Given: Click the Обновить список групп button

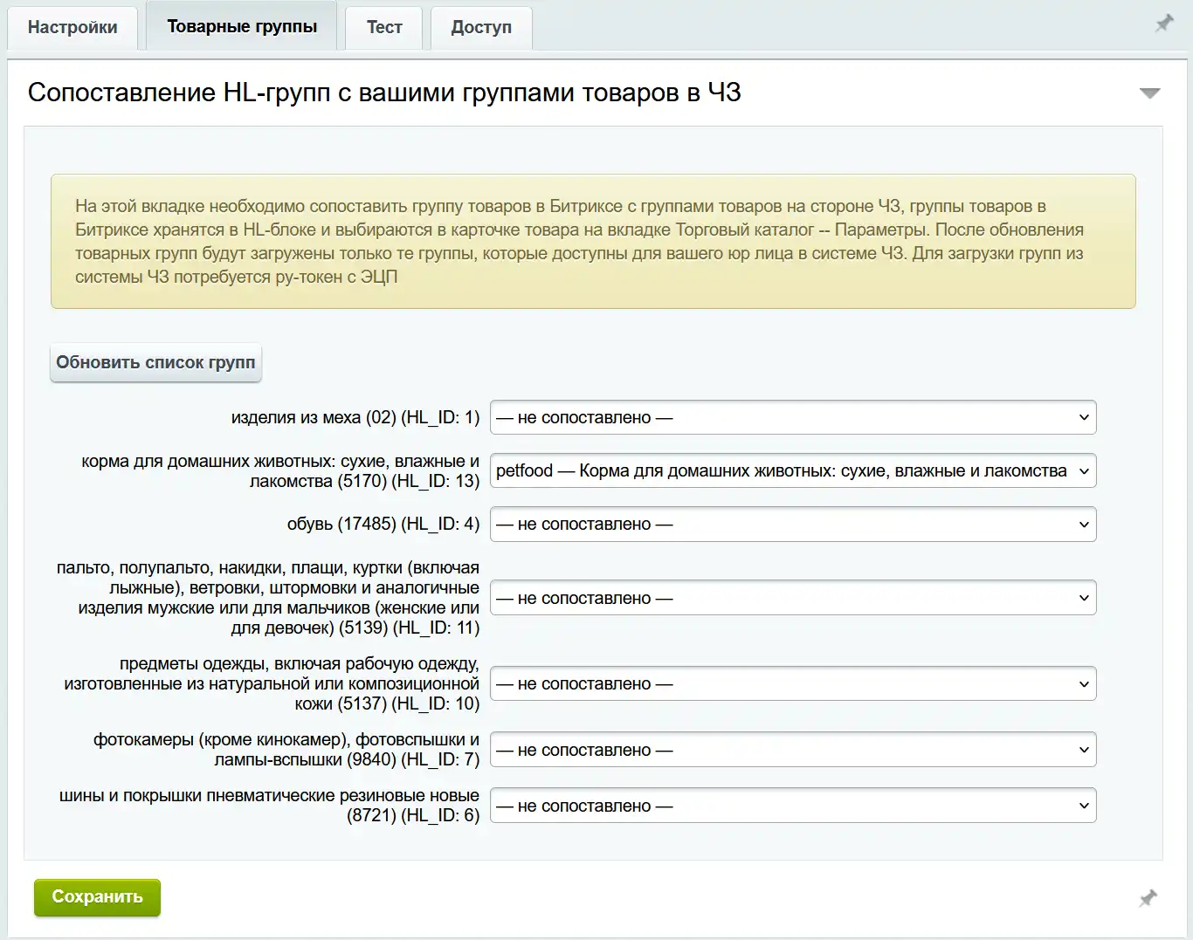Looking at the screenshot, I should click(155, 362).
